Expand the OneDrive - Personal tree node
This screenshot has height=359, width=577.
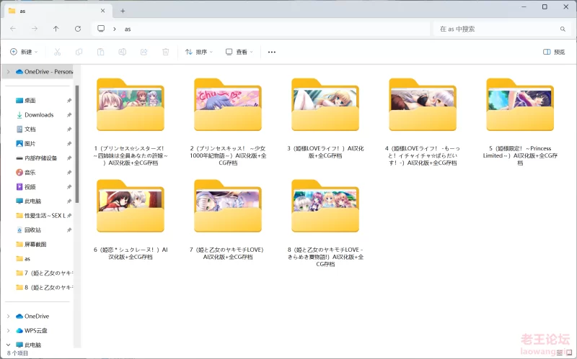click(x=8, y=71)
